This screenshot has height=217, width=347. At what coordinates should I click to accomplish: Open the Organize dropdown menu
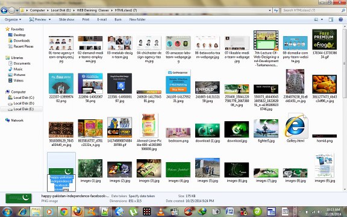pos(13,19)
